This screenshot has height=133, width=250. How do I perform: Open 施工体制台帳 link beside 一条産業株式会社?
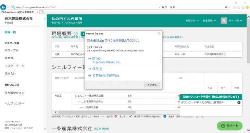[101, 129]
